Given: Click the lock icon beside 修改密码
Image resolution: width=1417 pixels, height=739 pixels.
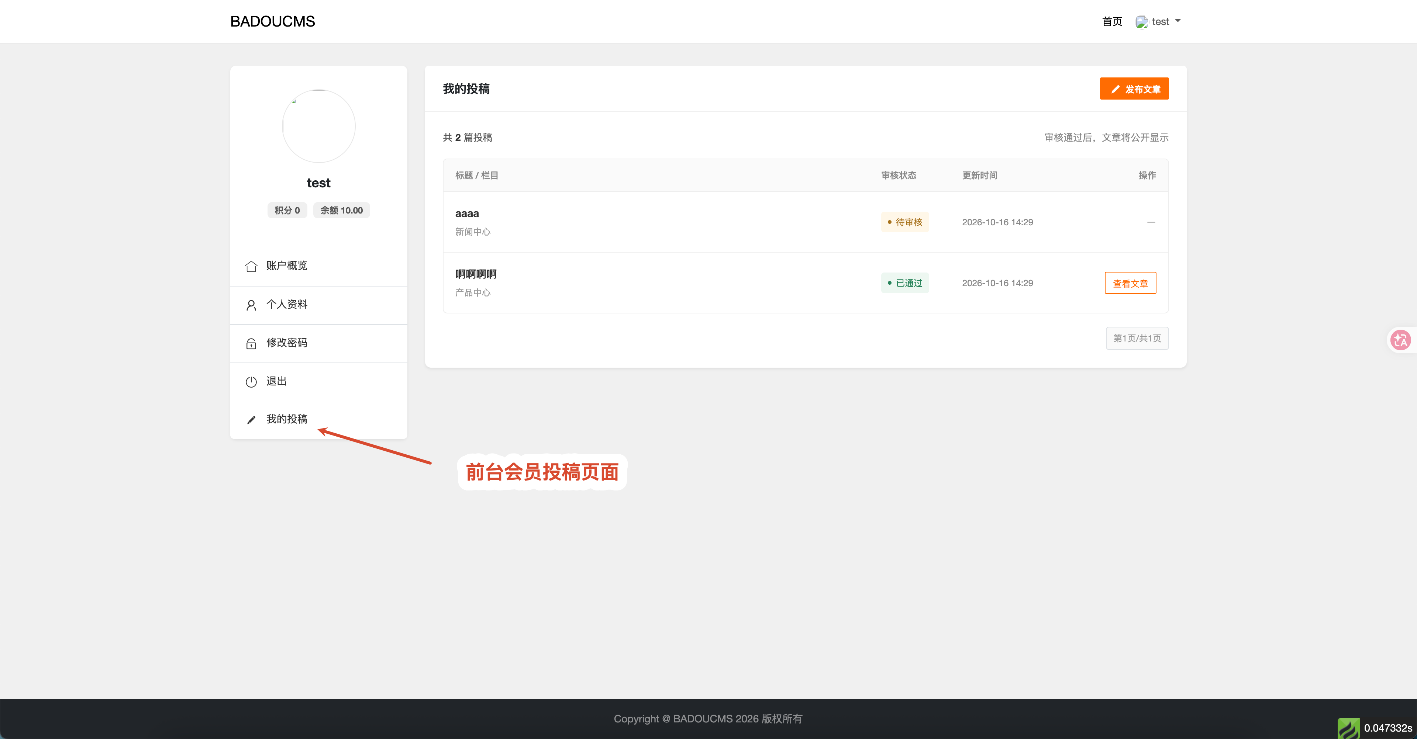Looking at the screenshot, I should click(251, 344).
